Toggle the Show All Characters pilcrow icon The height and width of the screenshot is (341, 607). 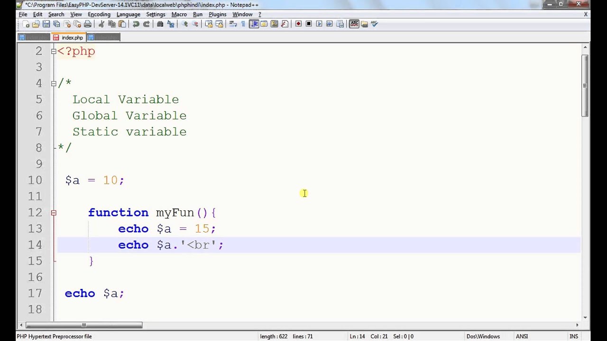coord(243,24)
